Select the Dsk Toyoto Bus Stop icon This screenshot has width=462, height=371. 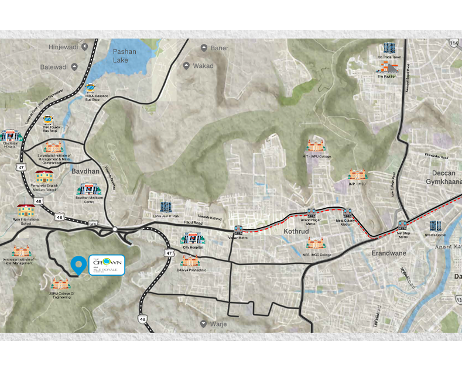49,121
